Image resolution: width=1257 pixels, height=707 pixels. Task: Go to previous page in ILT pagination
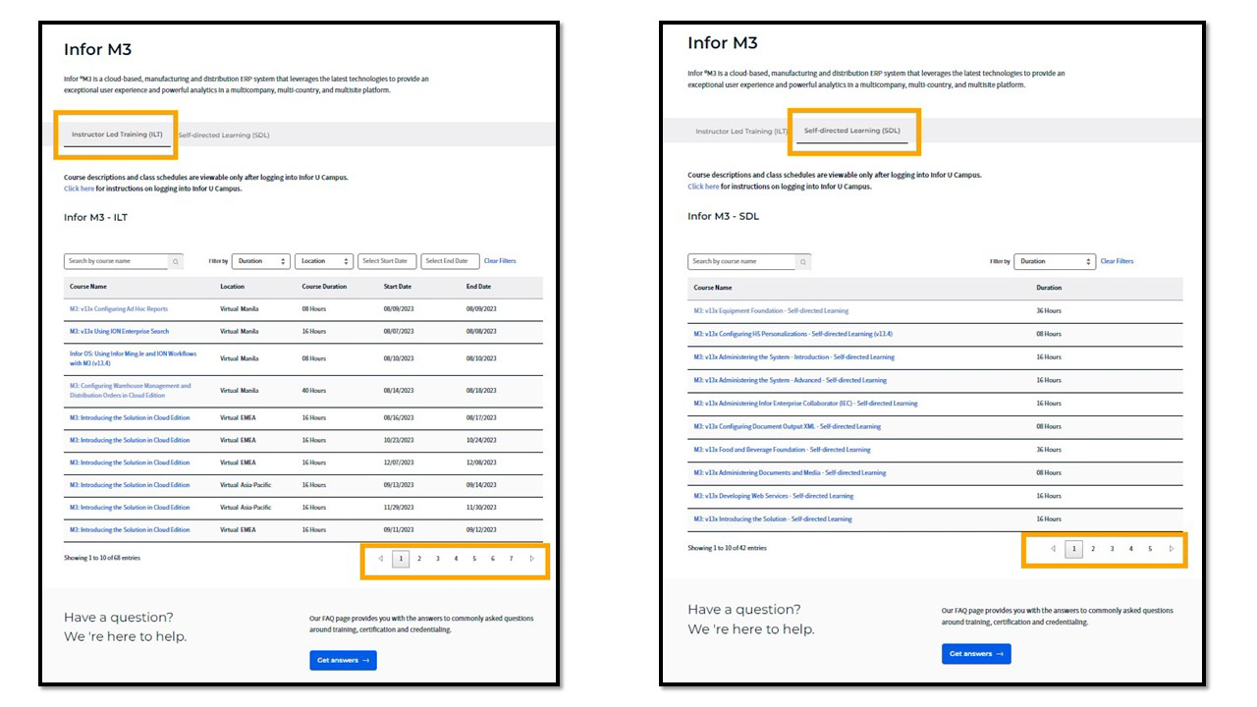coord(381,559)
